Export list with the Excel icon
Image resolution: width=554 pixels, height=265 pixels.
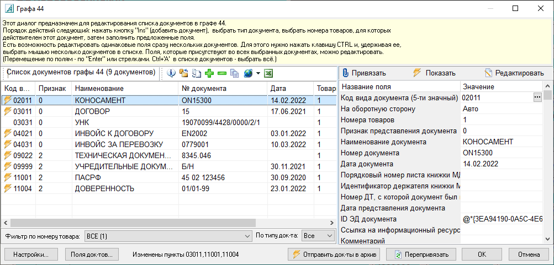coord(268,73)
